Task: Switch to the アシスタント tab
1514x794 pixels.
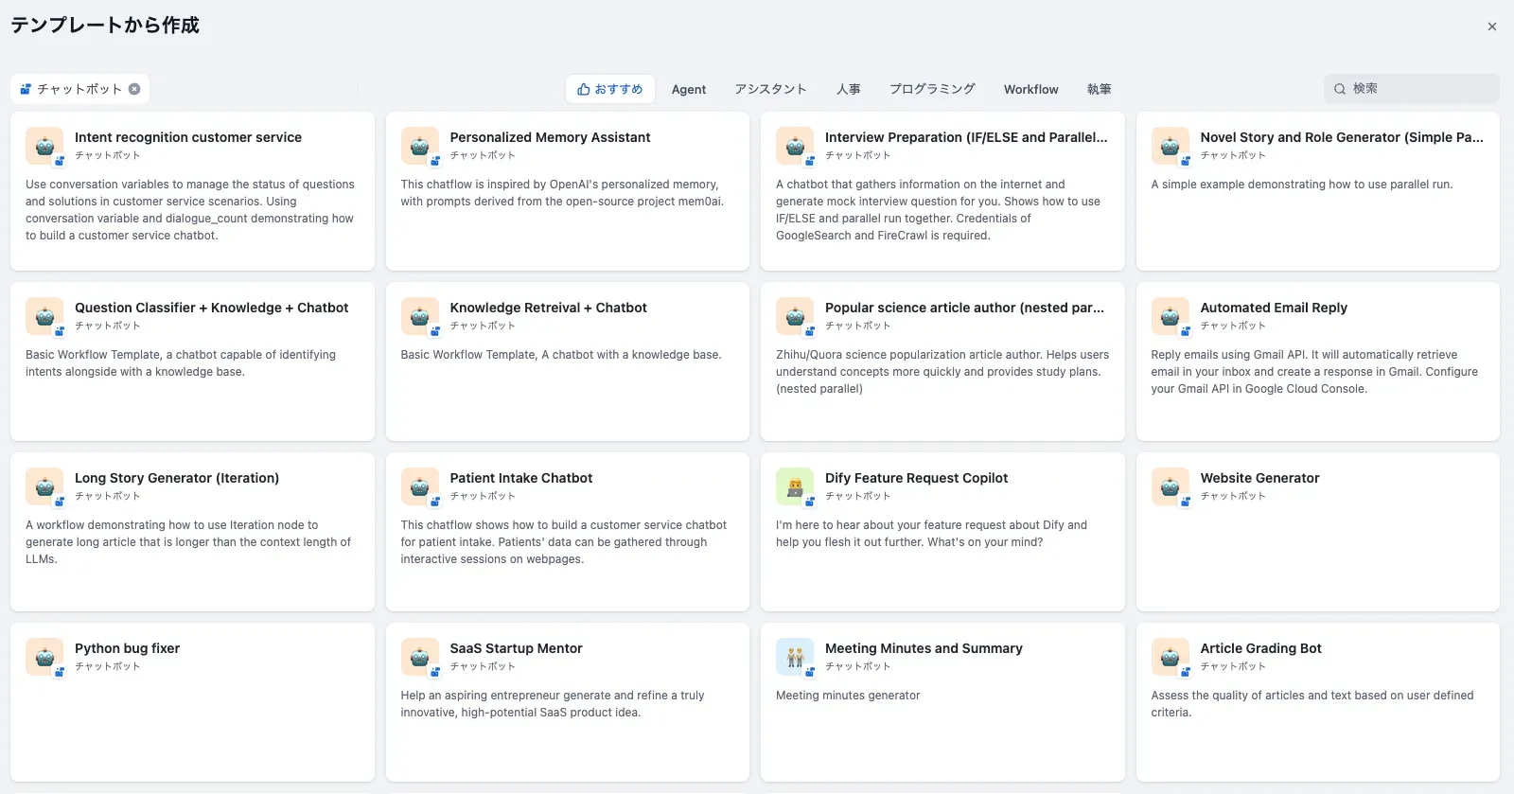Action: [771, 89]
